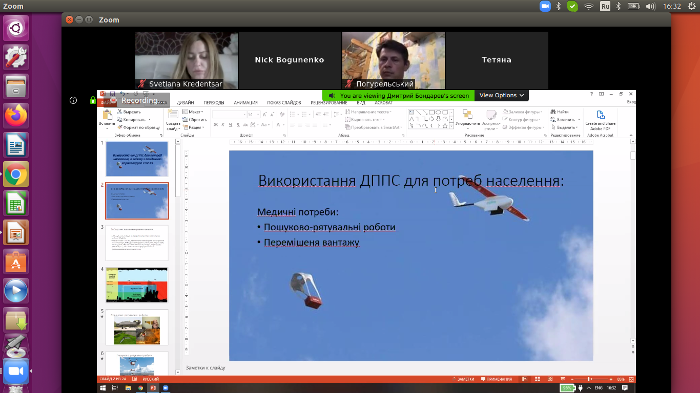700x393 pixels.
Task: Toggle center text alignment
Action: [300, 124]
